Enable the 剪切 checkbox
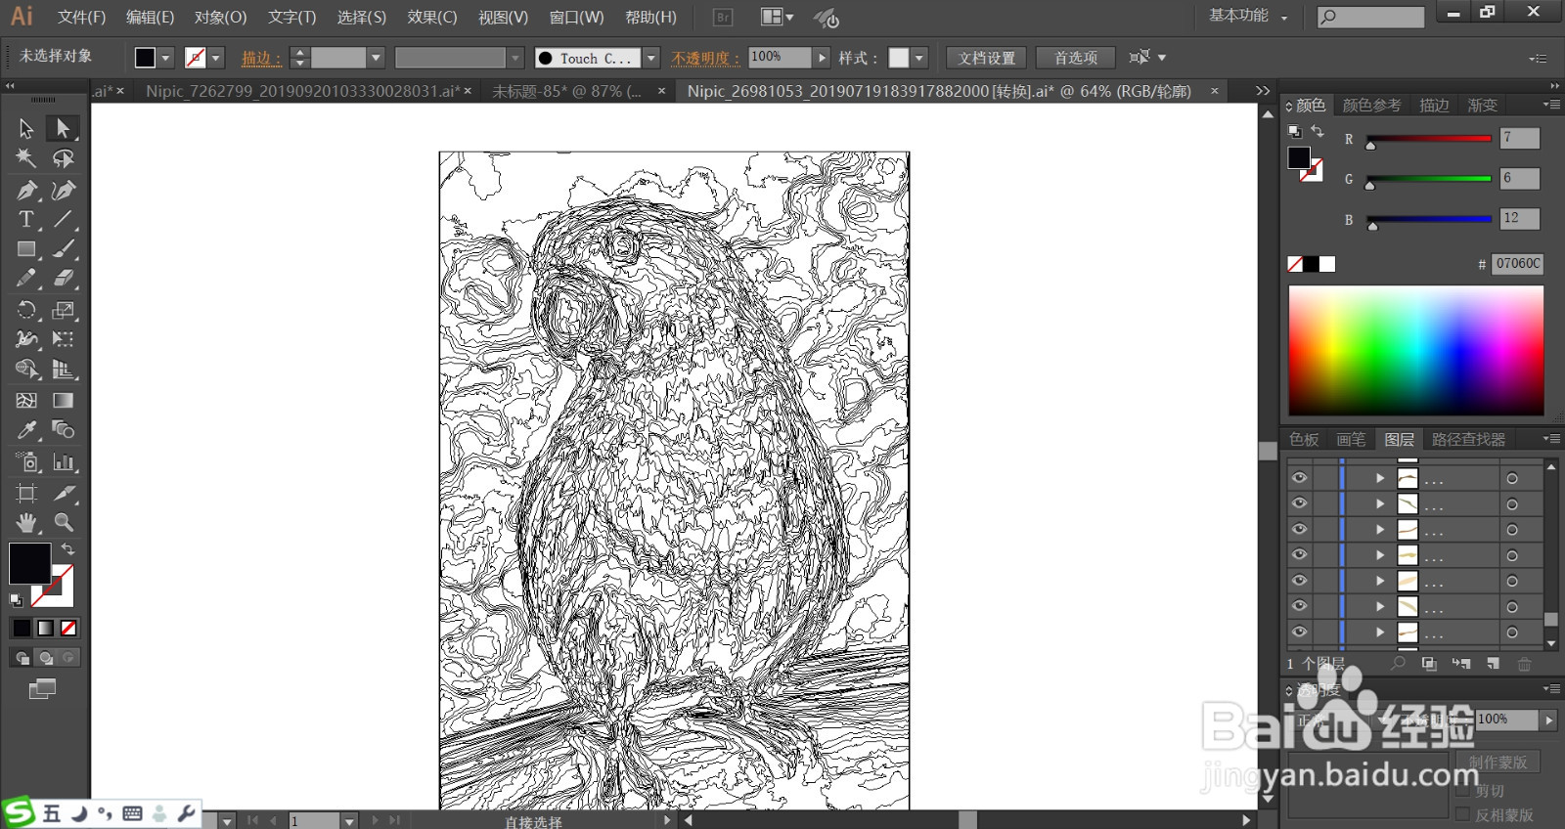This screenshot has width=1565, height=829. tap(1462, 790)
